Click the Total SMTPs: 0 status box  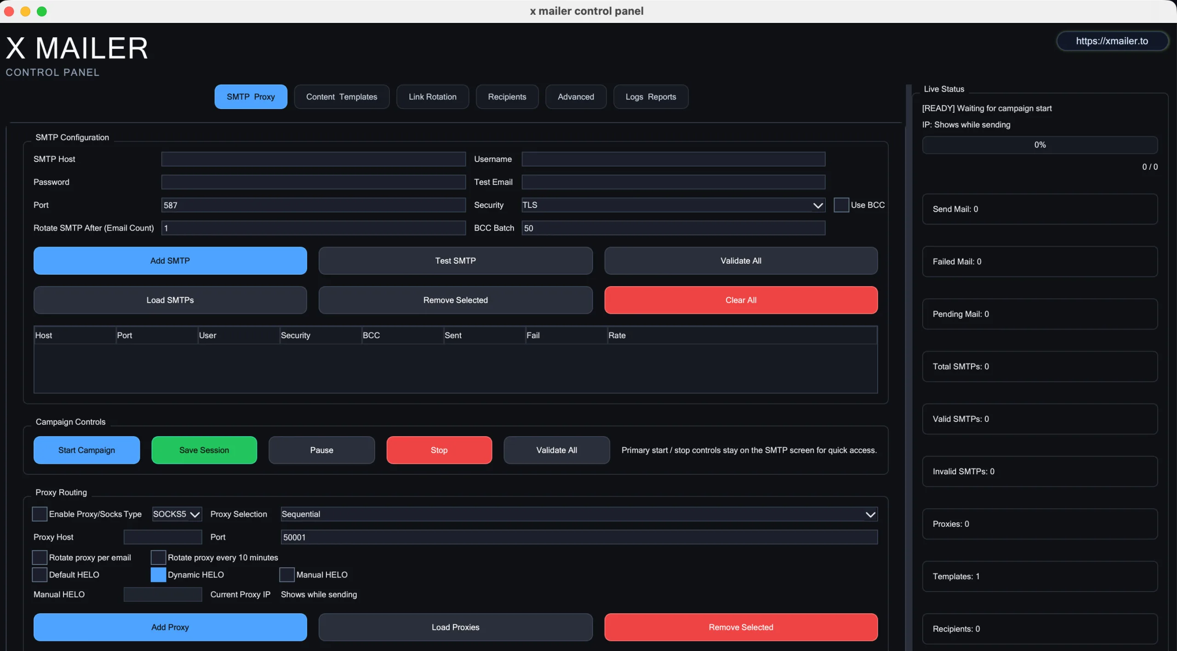1040,367
